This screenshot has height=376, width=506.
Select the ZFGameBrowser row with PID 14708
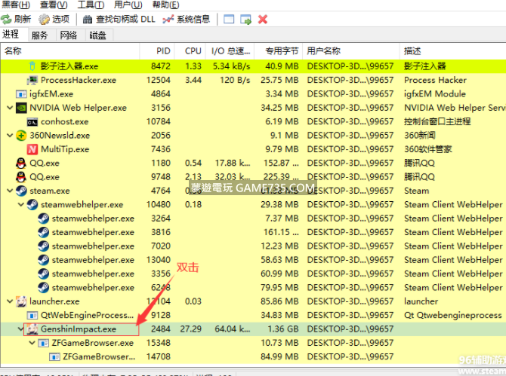(253, 356)
